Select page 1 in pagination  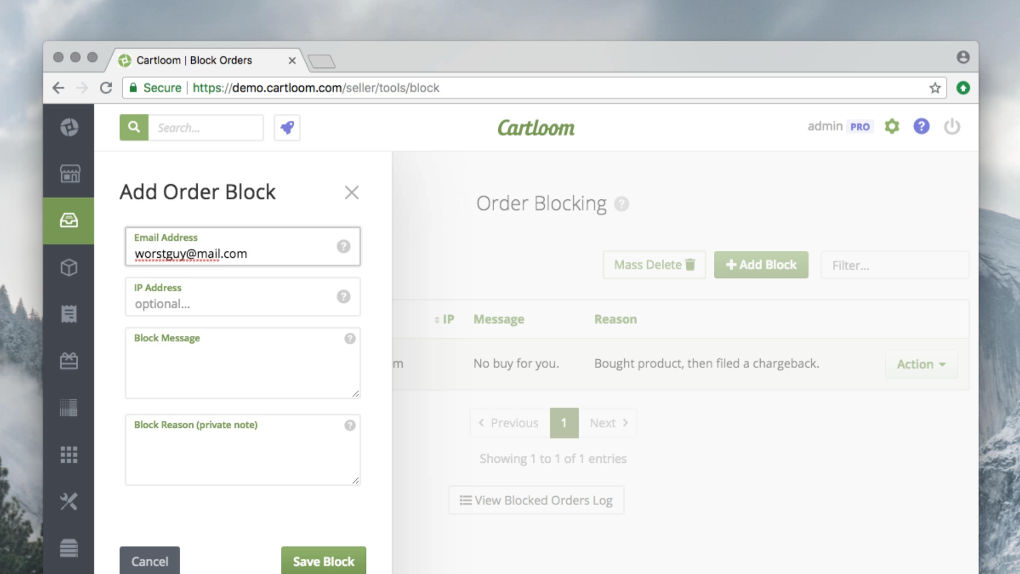pyautogui.click(x=564, y=423)
